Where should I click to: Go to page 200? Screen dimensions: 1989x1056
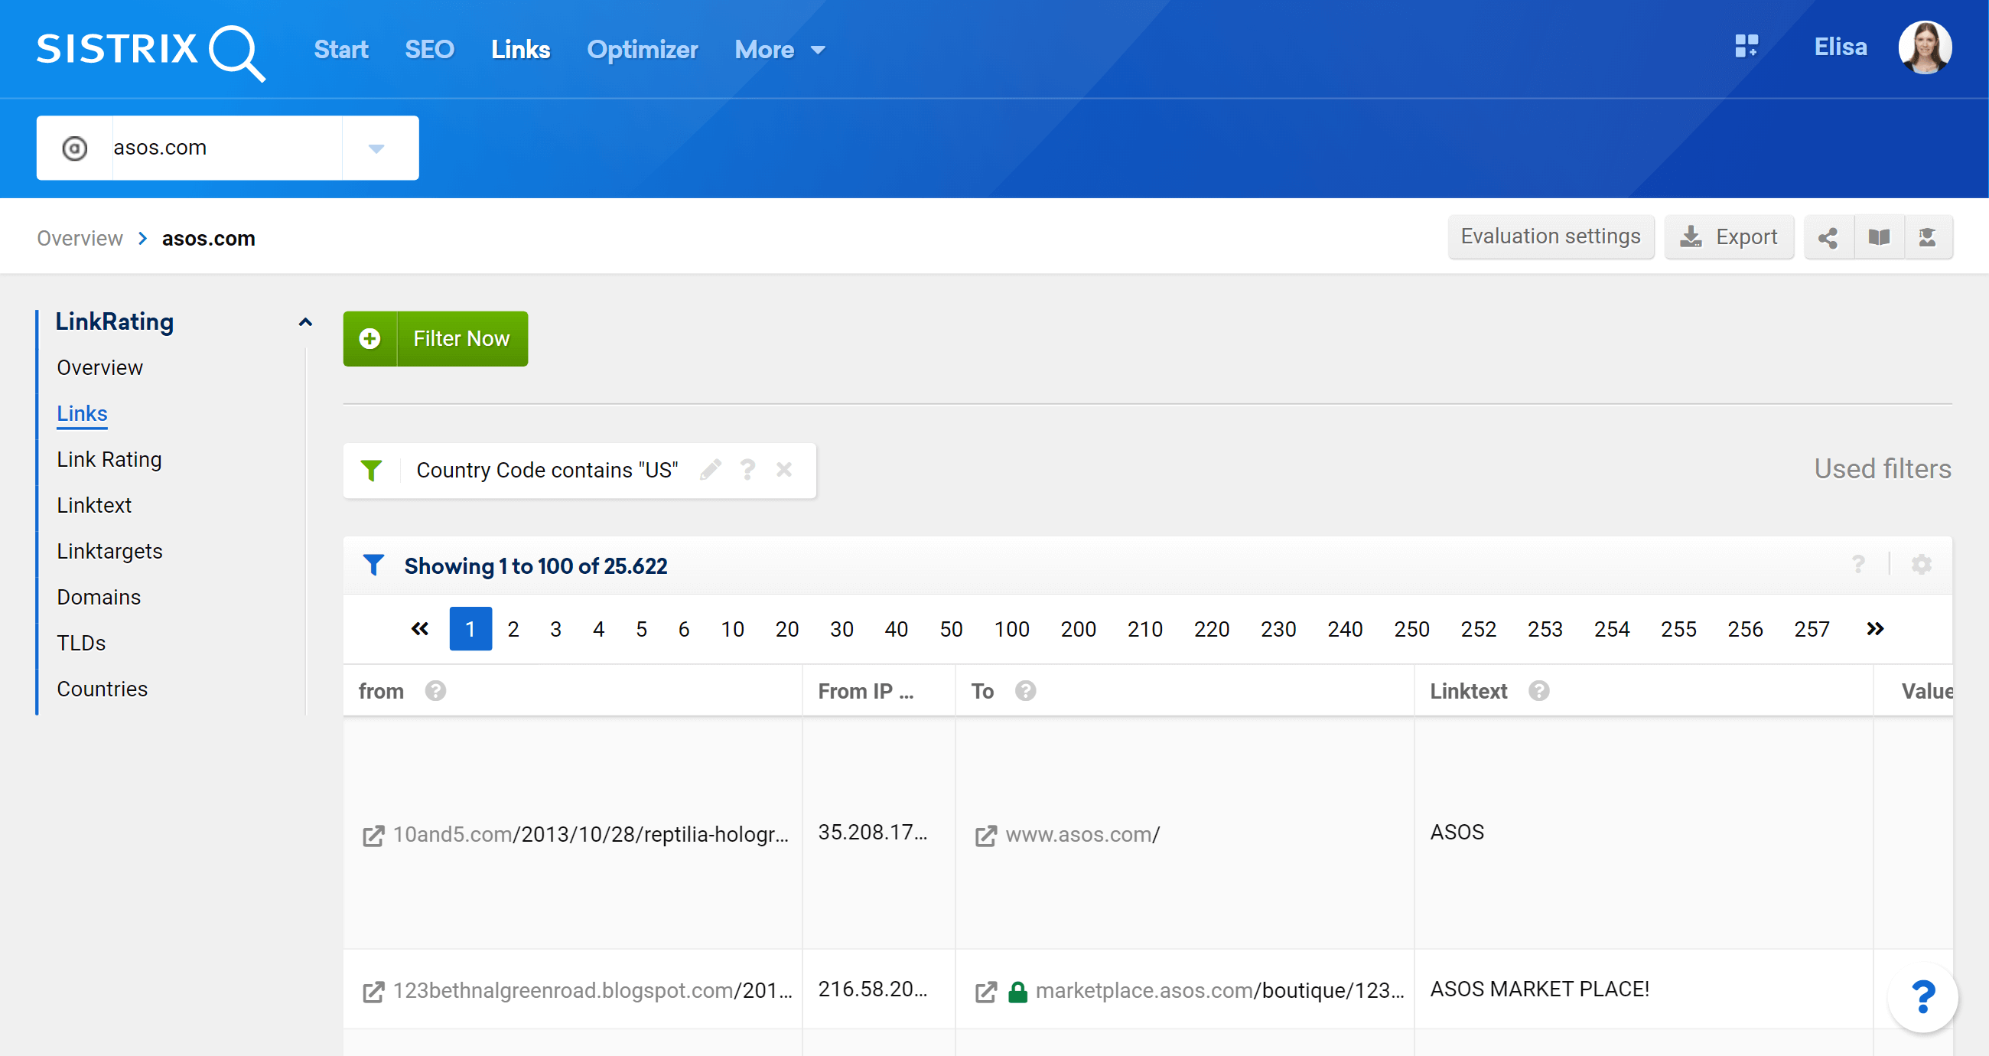click(x=1078, y=629)
